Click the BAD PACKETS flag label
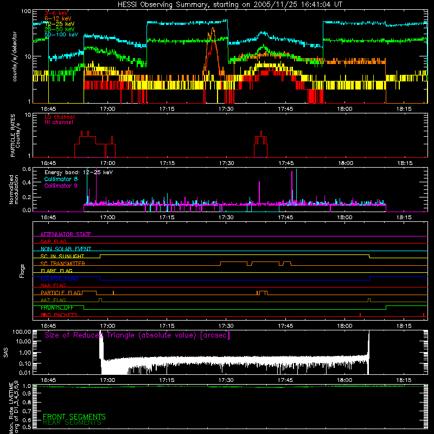This screenshot has width=434, height=434. pos(59,315)
